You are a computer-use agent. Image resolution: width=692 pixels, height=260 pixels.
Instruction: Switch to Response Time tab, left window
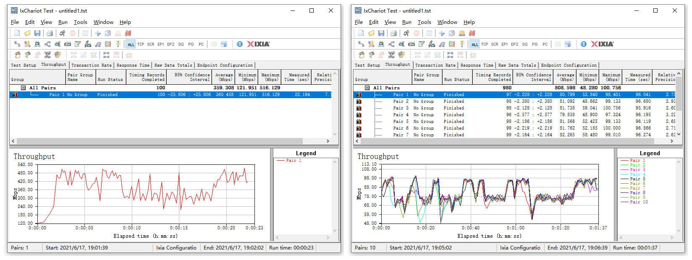click(x=133, y=65)
